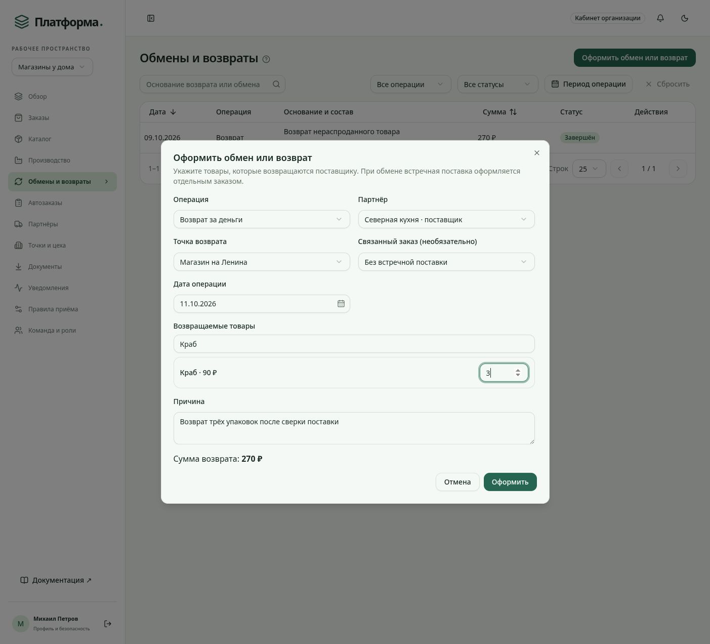Open Каталог in sidebar
710x644 pixels.
click(62, 139)
